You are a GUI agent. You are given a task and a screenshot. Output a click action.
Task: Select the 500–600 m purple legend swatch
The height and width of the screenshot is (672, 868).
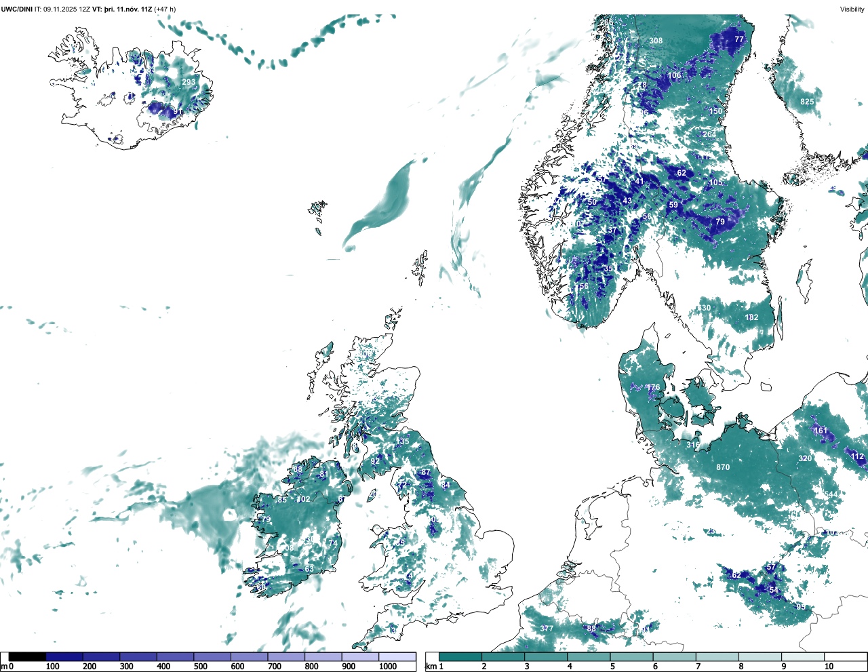pyautogui.click(x=212, y=656)
